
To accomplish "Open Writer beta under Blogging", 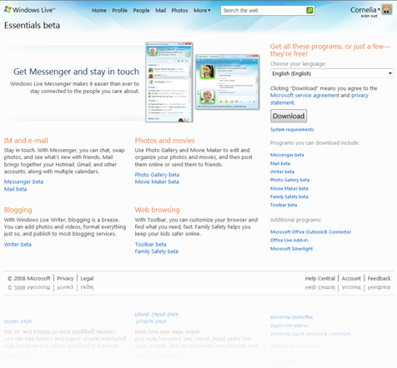I will tap(18, 245).
